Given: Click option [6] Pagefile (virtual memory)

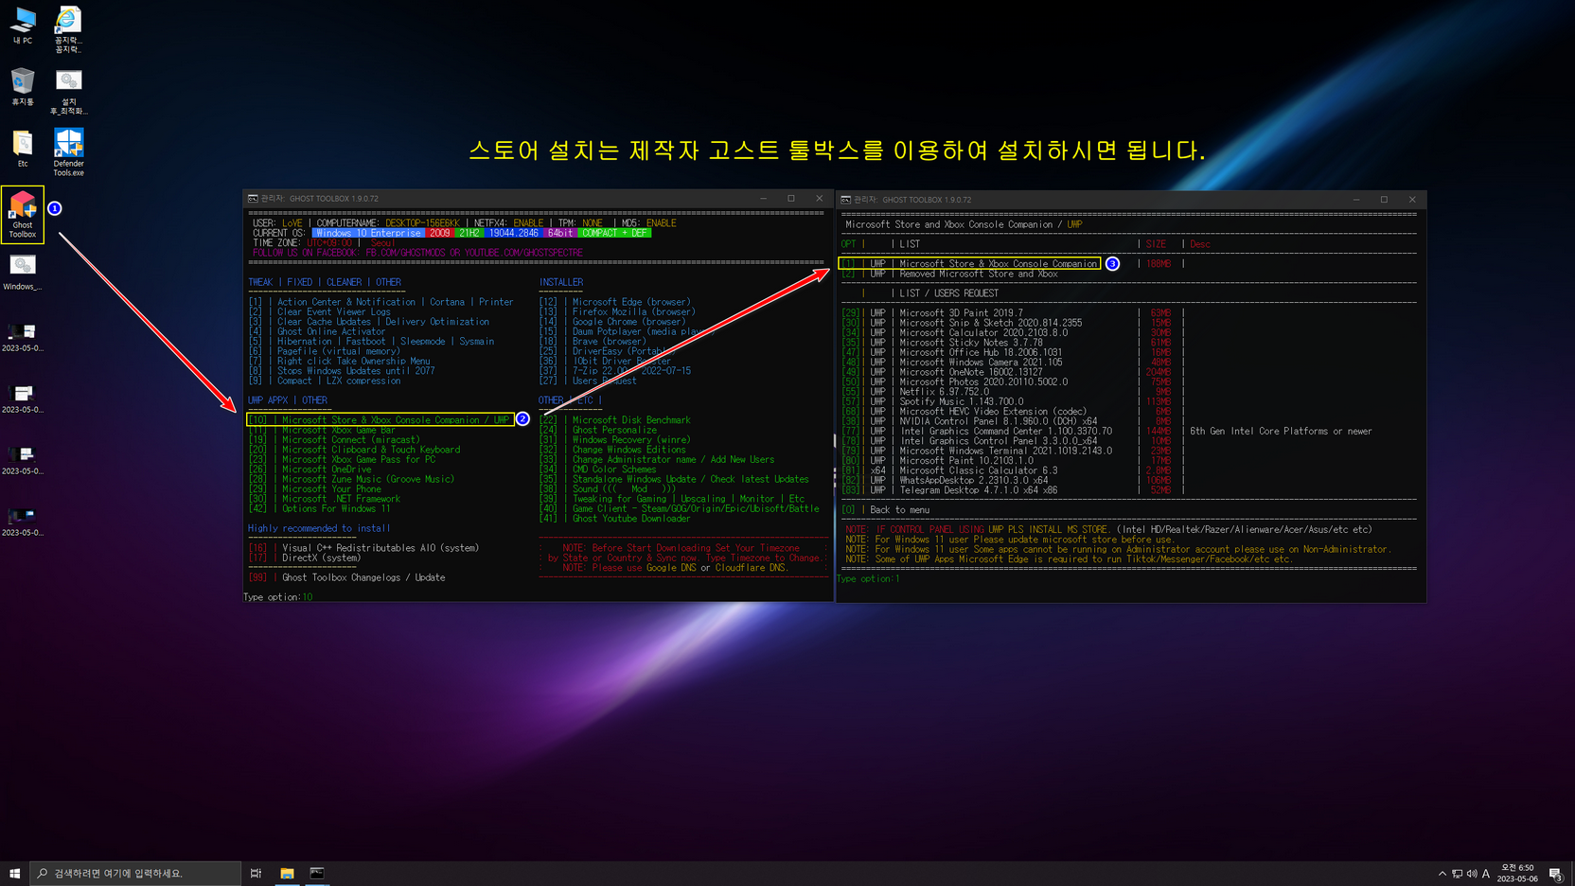Looking at the screenshot, I should (324, 351).
